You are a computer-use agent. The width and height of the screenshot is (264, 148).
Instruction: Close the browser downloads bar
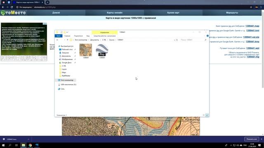(261, 139)
